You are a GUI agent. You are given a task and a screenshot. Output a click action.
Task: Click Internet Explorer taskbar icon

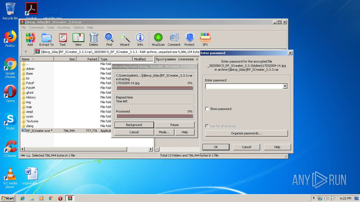click(22, 198)
